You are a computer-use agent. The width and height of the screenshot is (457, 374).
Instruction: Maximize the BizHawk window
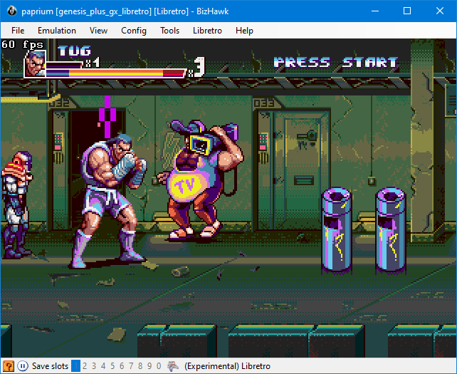(407, 11)
